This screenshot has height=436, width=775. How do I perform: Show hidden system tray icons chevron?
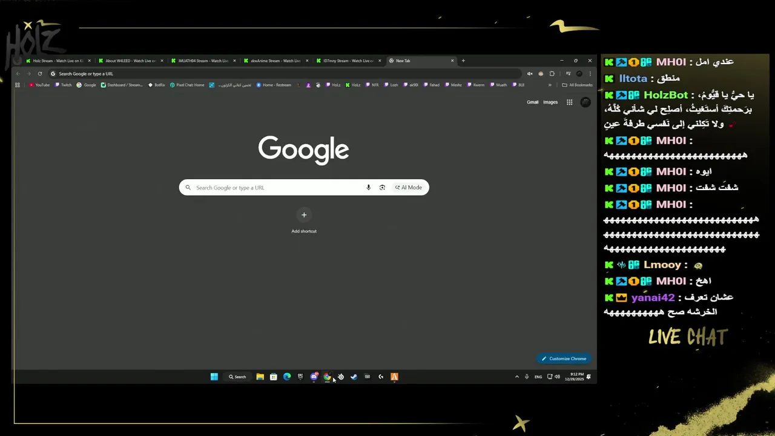point(516,377)
